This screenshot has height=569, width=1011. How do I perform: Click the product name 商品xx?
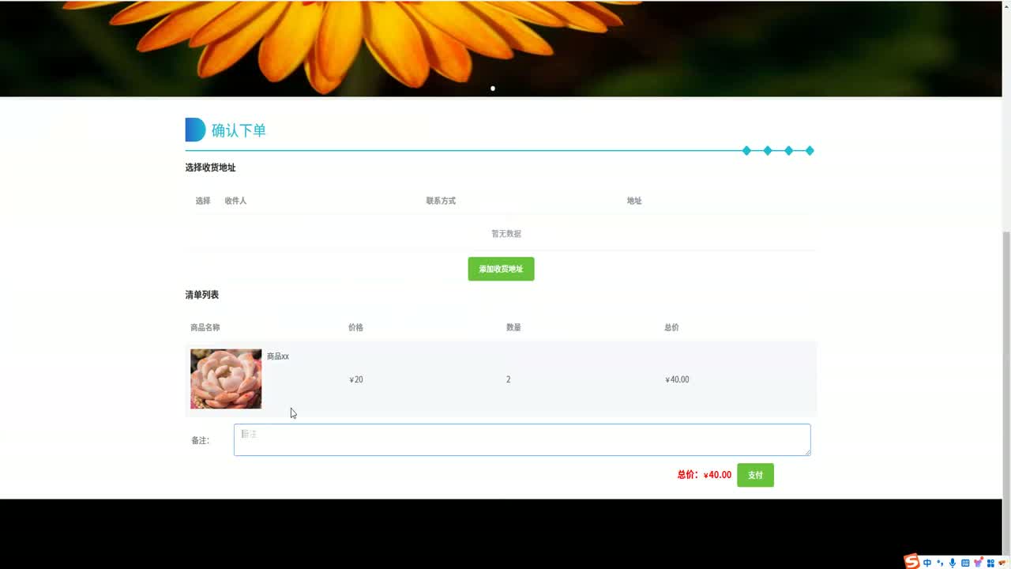pyautogui.click(x=278, y=356)
